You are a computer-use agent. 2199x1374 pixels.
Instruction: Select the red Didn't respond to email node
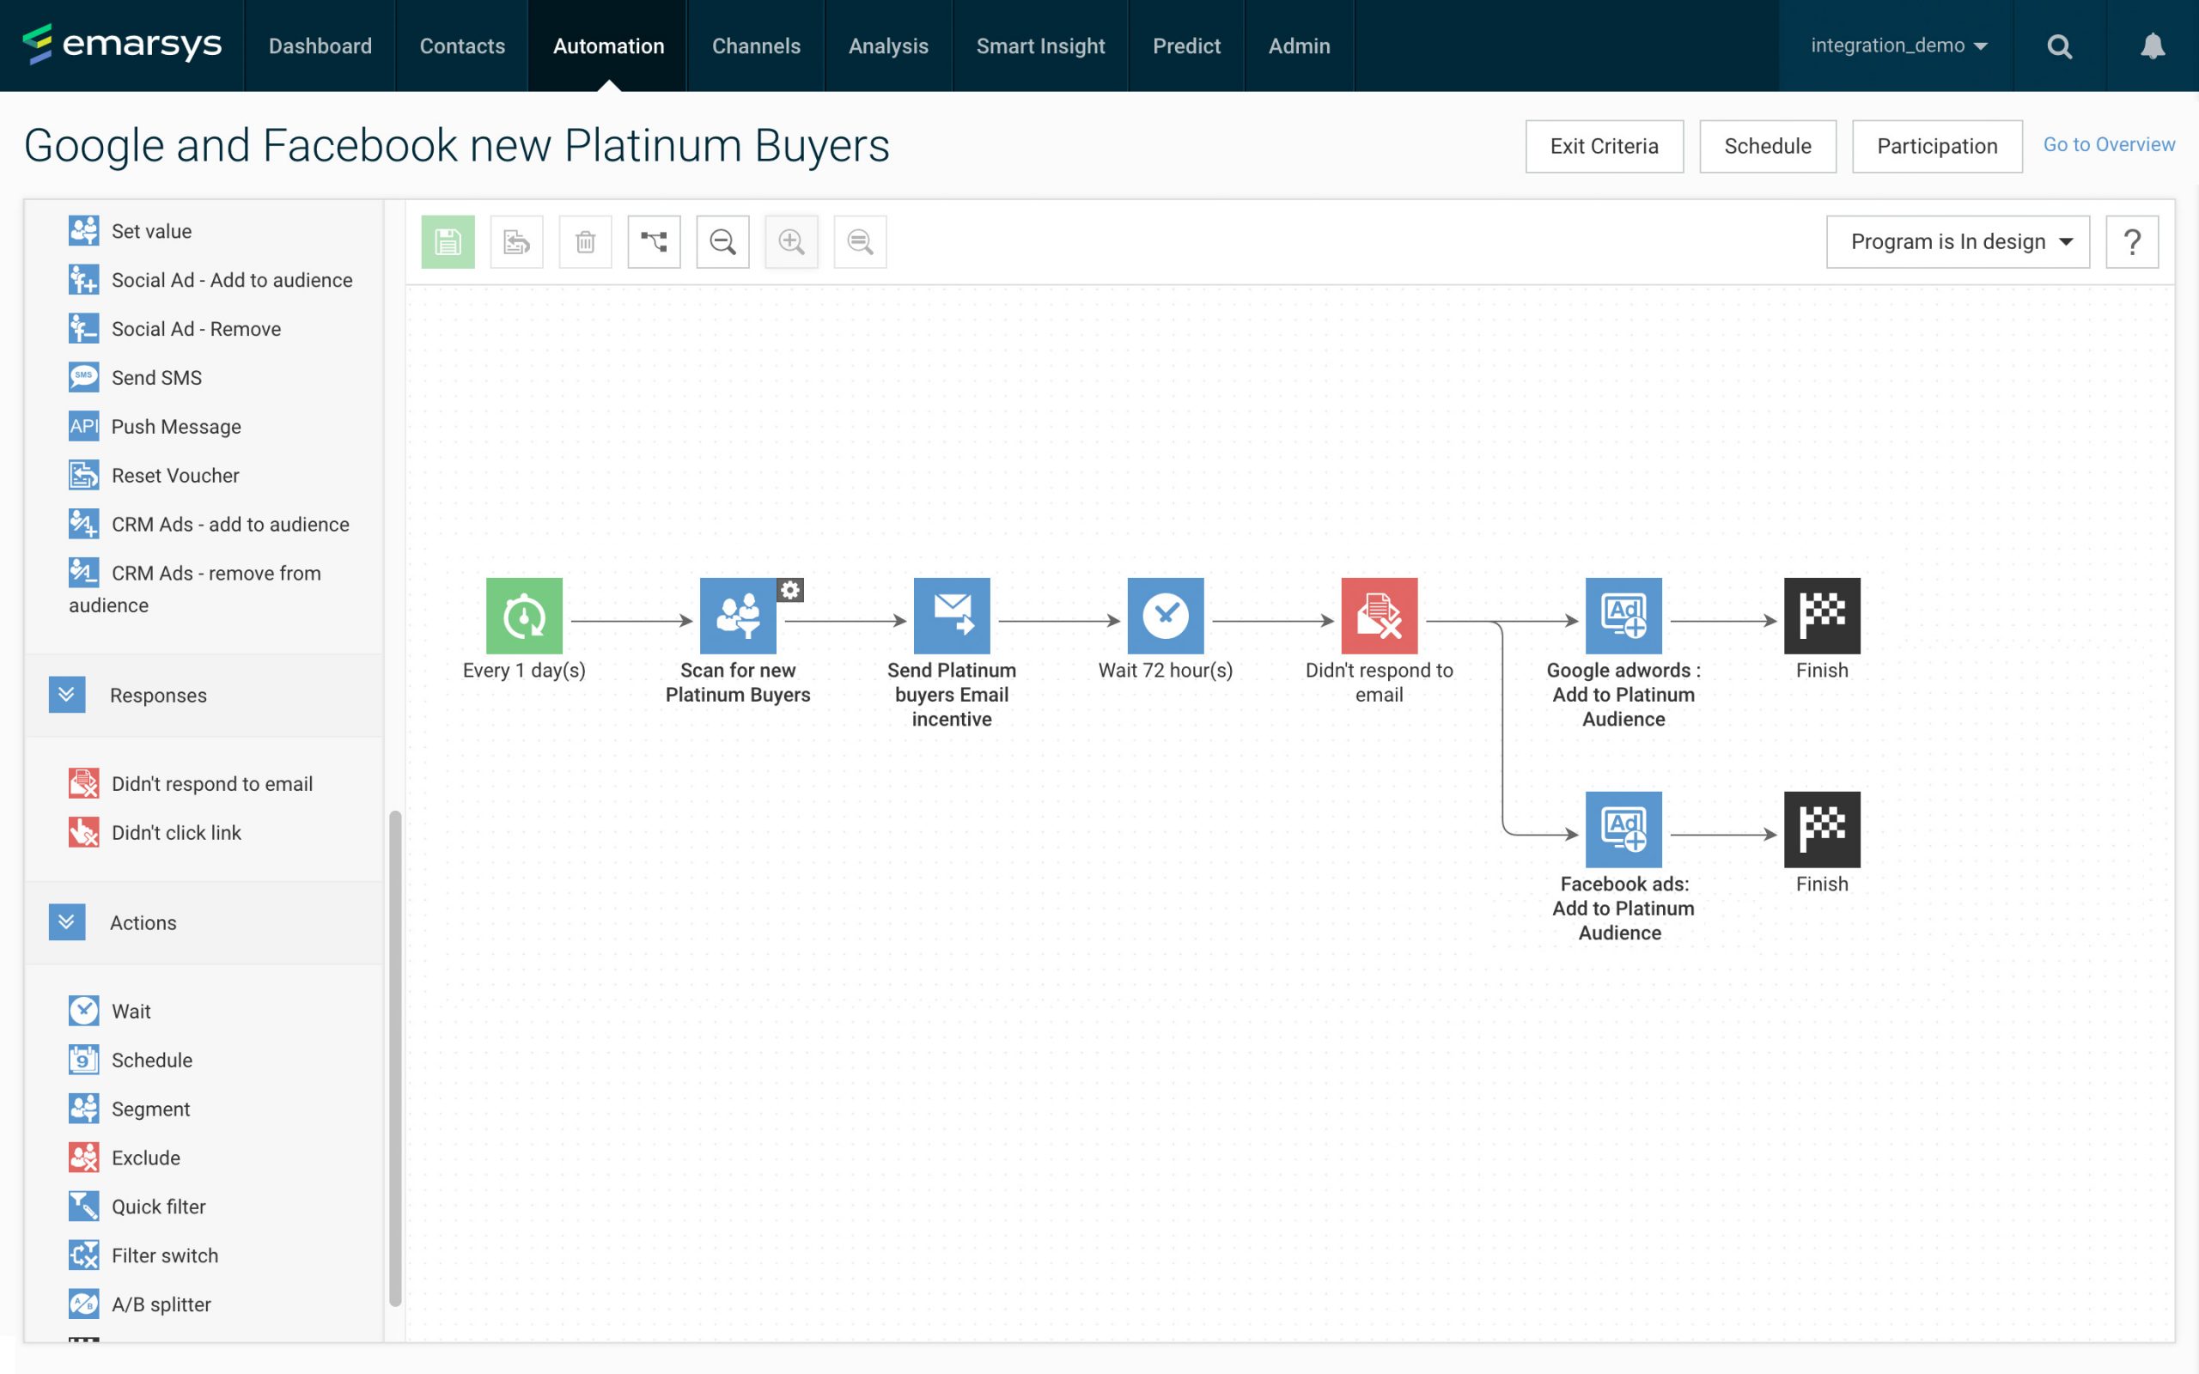(x=1380, y=615)
